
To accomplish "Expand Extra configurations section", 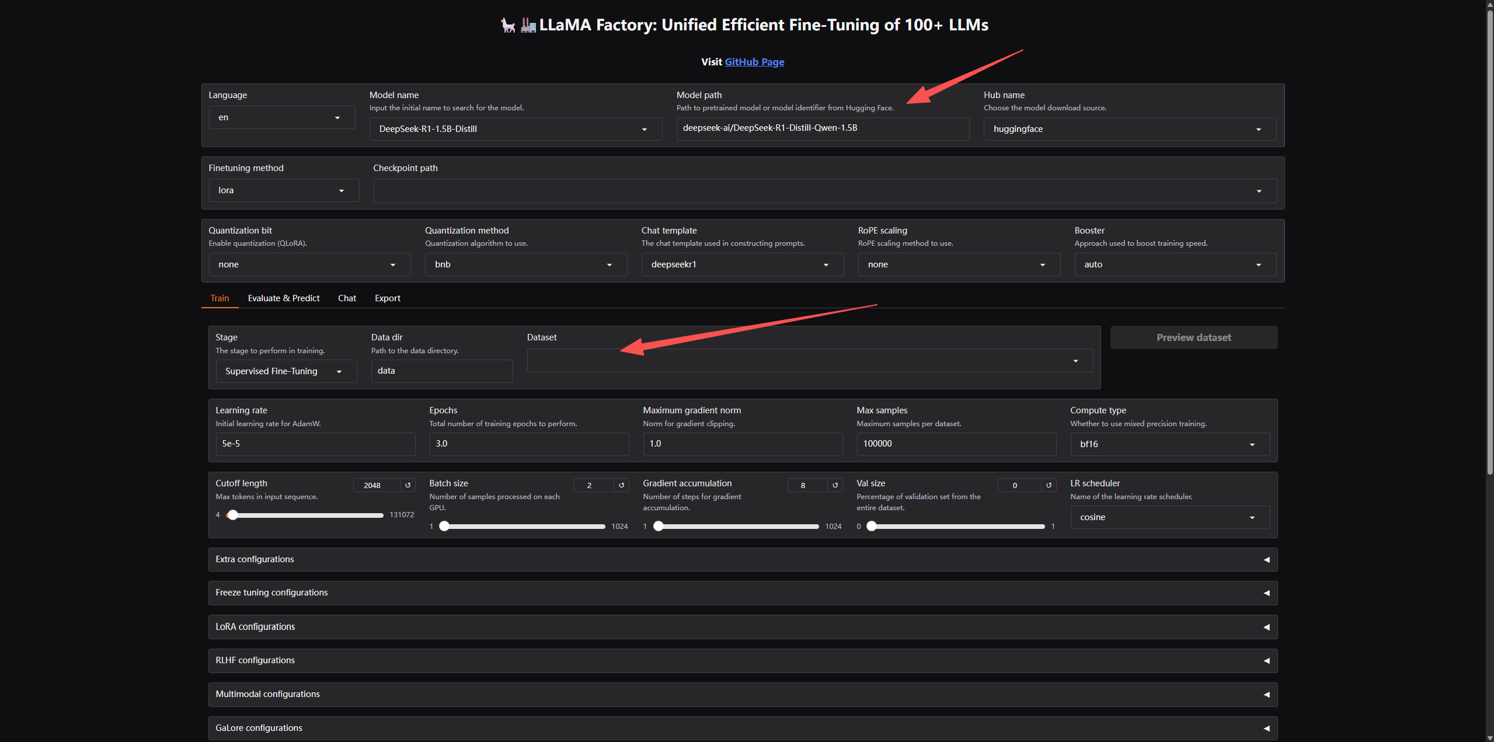I will click(x=743, y=559).
